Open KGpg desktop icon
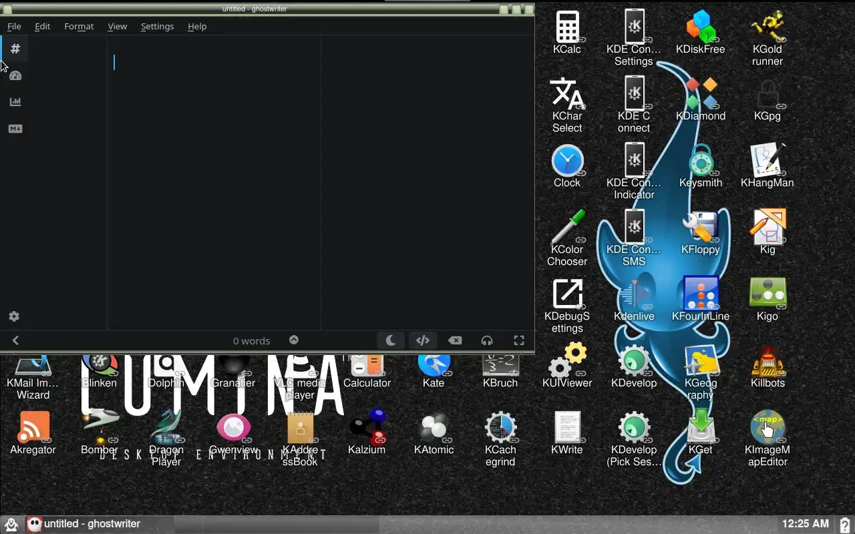Screen dimensions: 855x534 pos(767,99)
